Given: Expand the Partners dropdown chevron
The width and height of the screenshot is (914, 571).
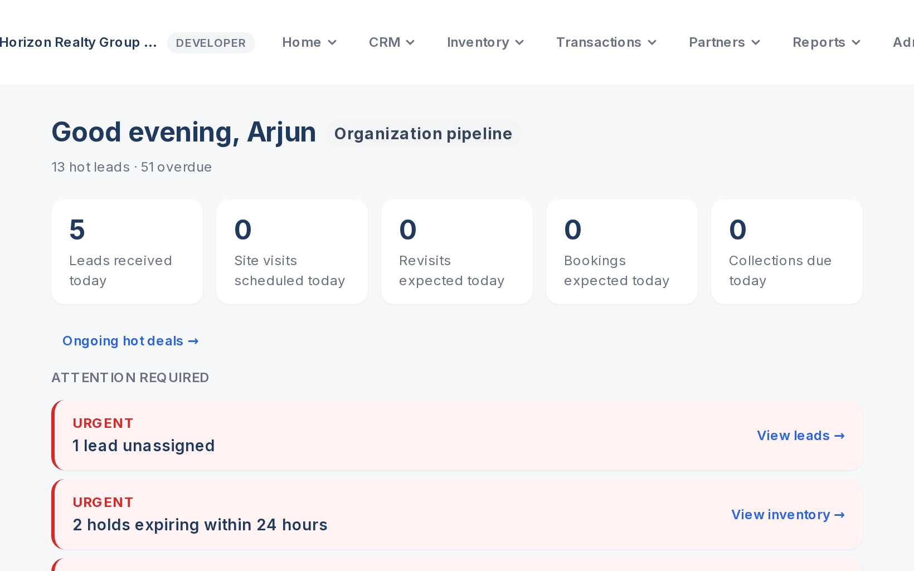Looking at the screenshot, I should 756,42.
